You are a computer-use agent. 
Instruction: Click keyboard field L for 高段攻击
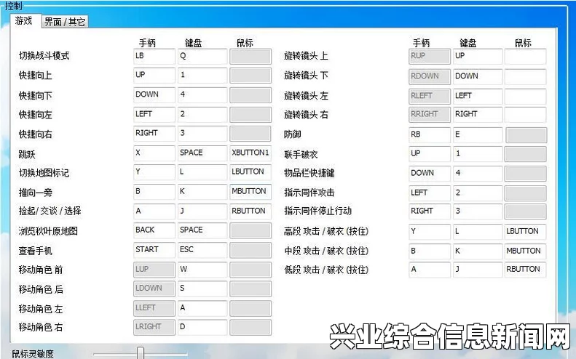pyautogui.click(x=478, y=232)
